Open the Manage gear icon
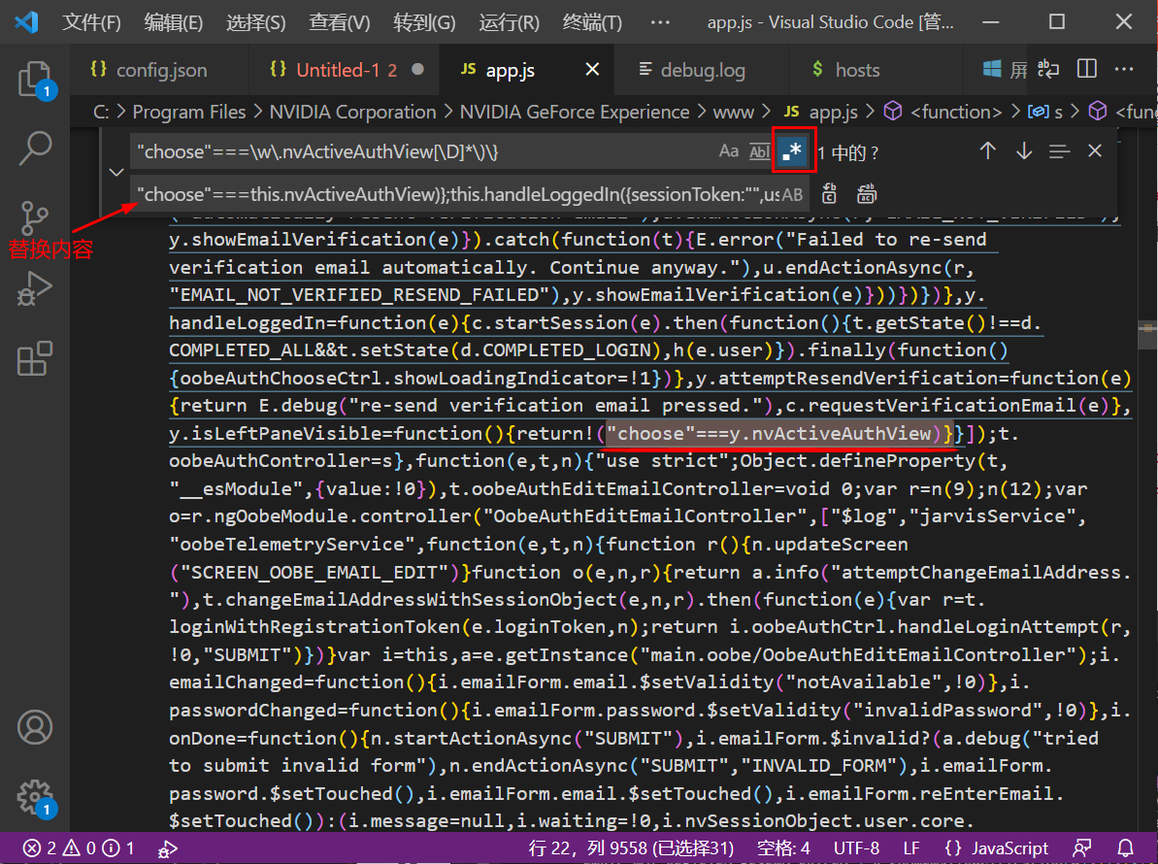Screen dimensions: 1158x864 tap(35, 798)
